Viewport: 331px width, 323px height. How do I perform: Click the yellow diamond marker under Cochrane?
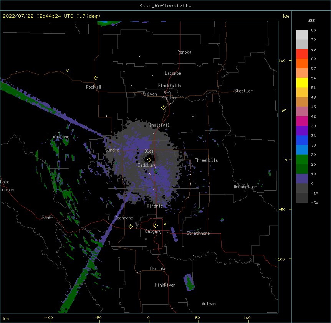pos(131,226)
